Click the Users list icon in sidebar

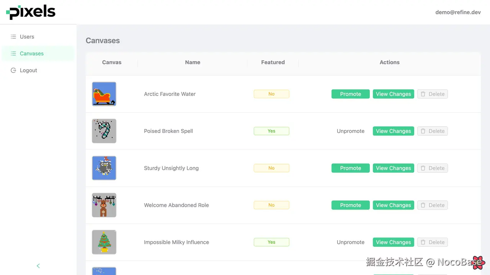[x=13, y=37]
